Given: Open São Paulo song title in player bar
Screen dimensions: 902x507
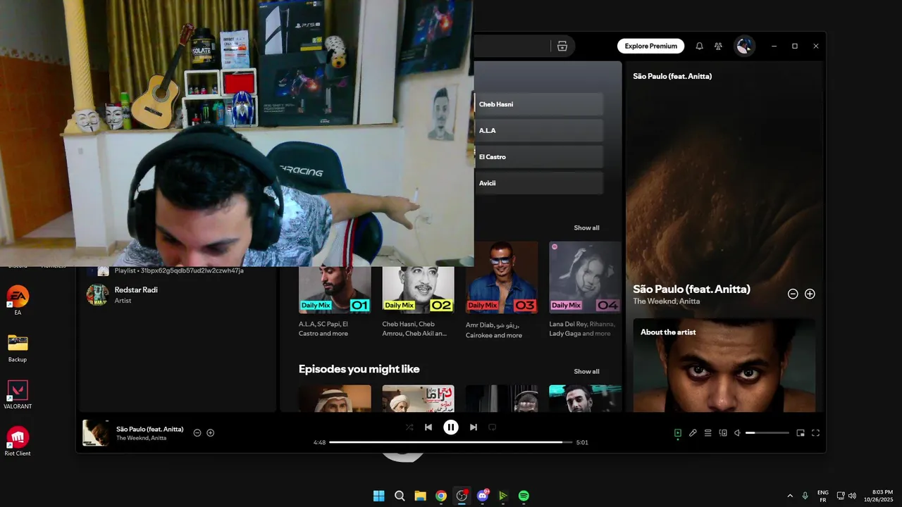Looking at the screenshot, I should pos(149,429).
